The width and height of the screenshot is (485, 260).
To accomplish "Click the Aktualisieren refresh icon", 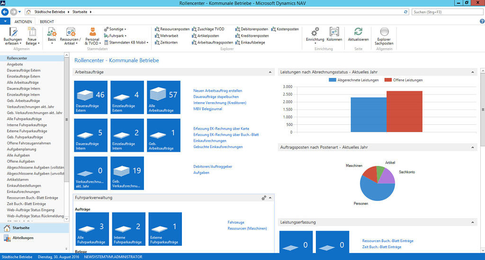I will click(358, 31).
